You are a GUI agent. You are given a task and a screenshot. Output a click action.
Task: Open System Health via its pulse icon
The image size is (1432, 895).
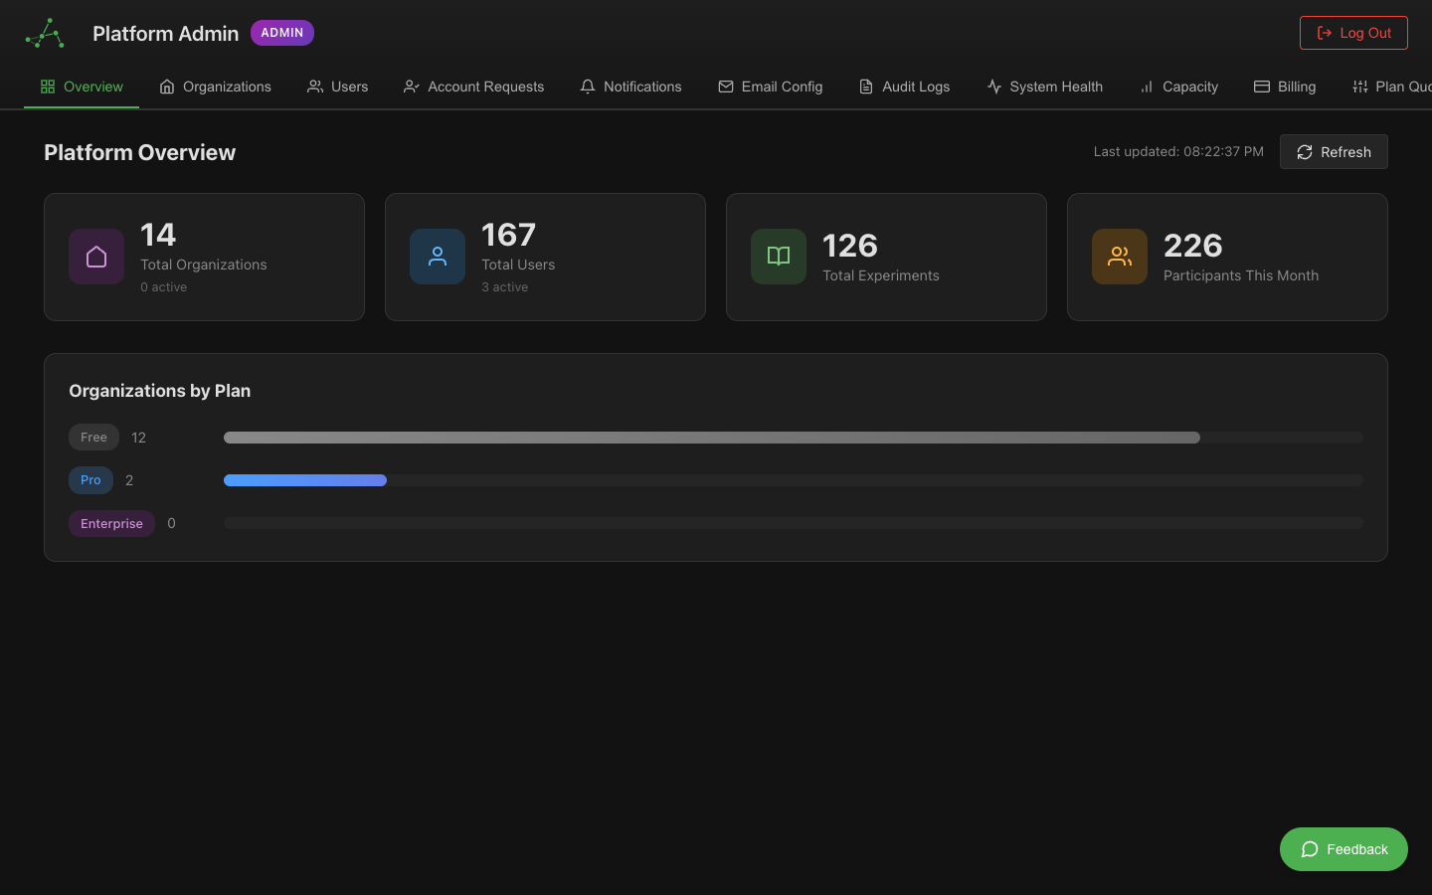point(993,87)
